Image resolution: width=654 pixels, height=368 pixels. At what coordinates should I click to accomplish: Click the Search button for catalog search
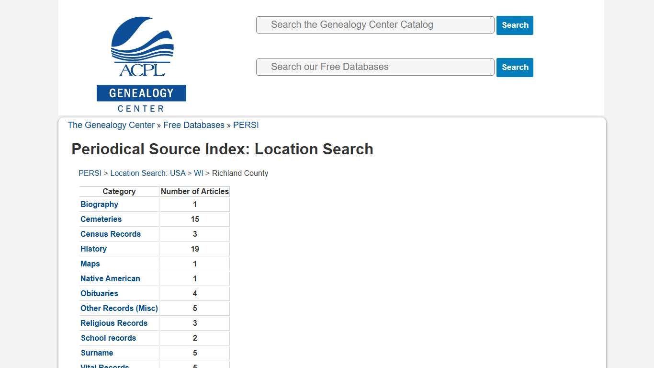(x=515, y=25)
